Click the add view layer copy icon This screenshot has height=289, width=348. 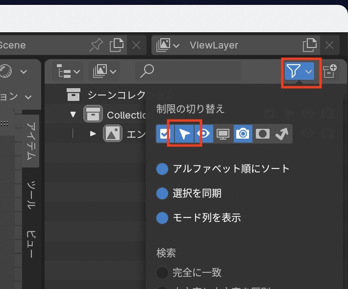click(309, 46)
